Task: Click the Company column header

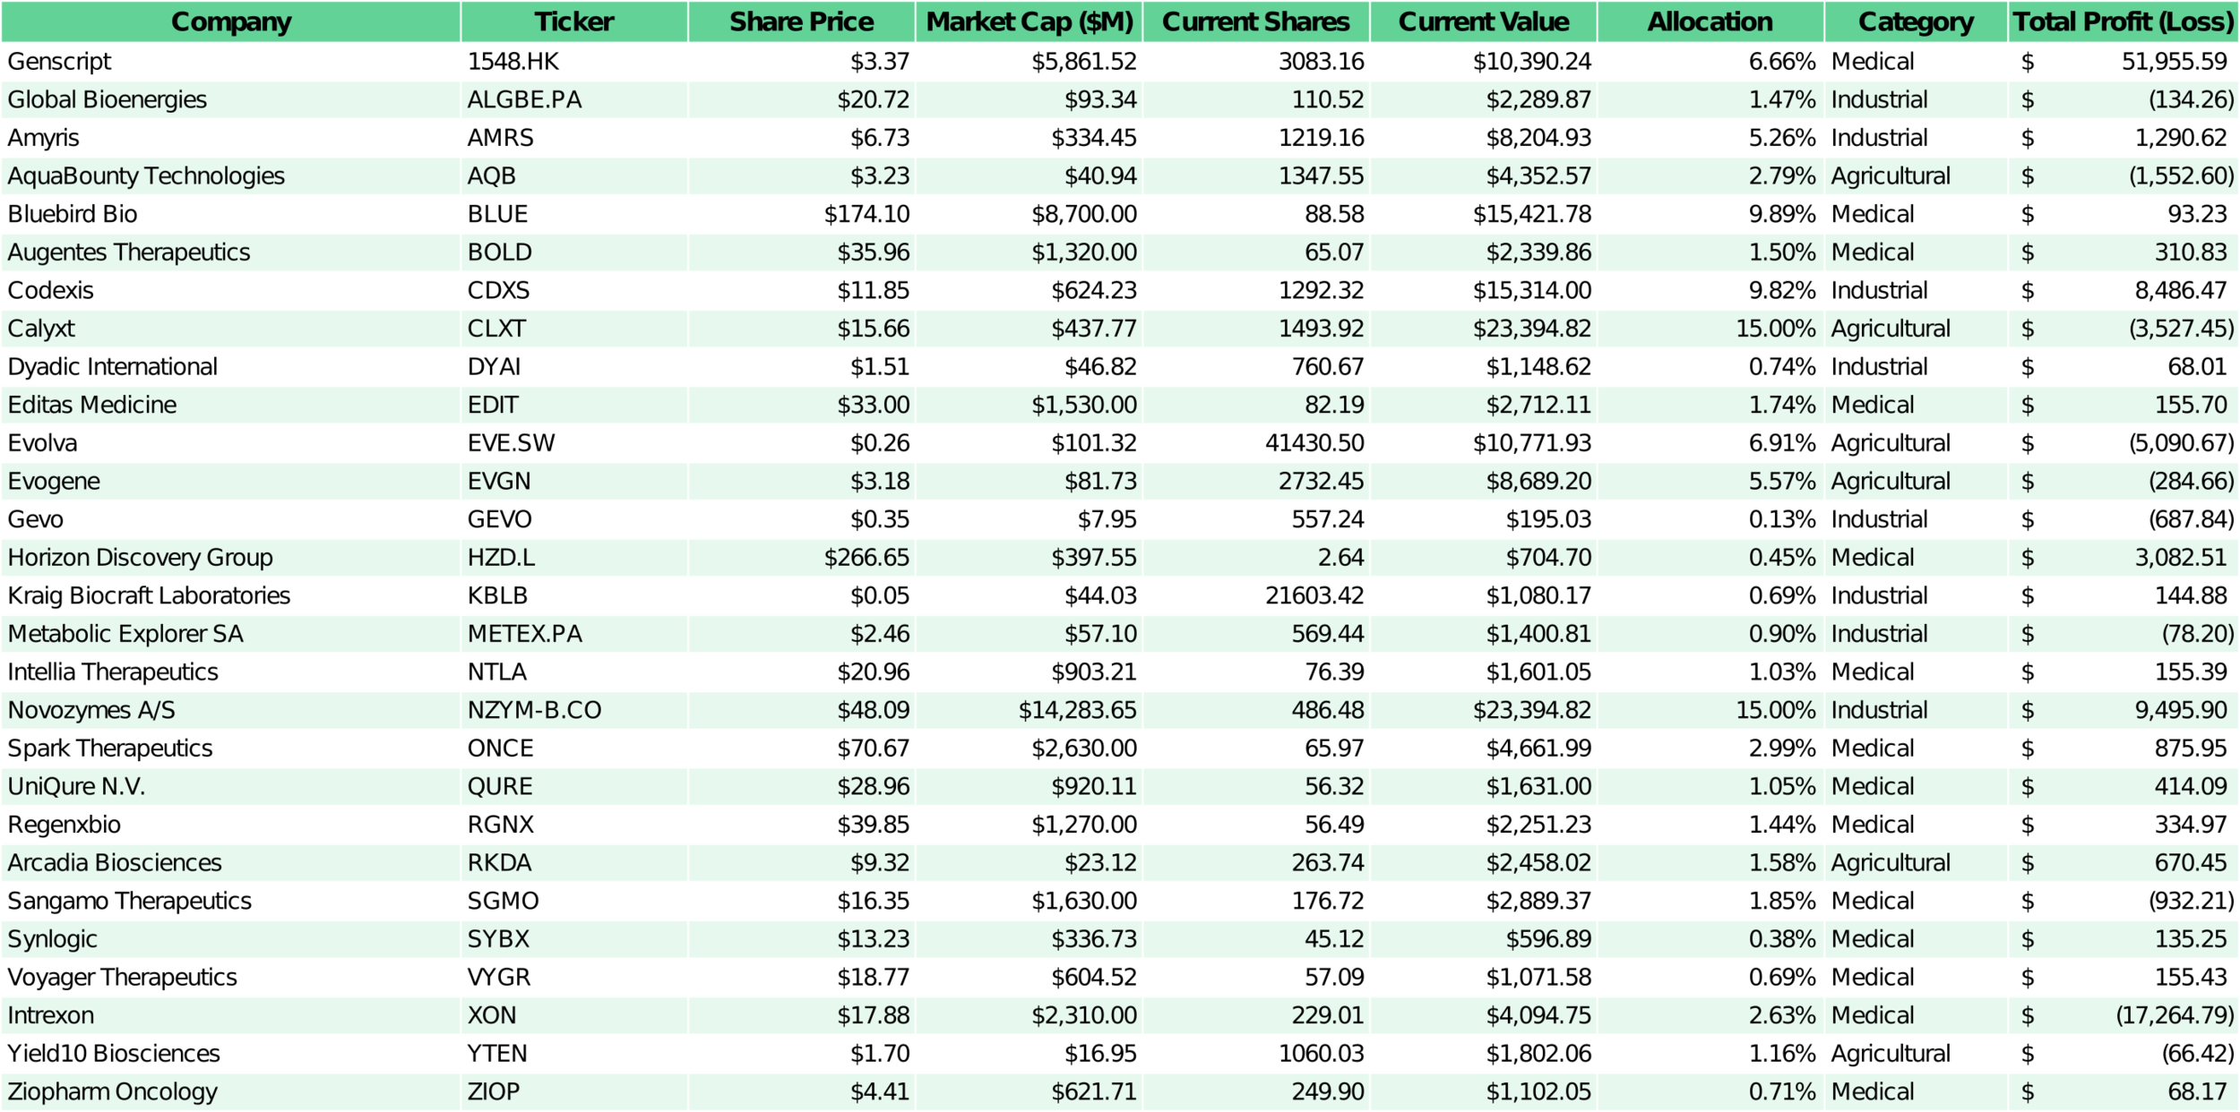Action: click(231, 21)
